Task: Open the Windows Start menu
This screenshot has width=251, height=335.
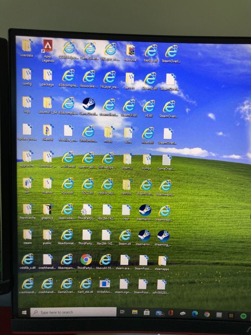Action: (x=24, y=312)
